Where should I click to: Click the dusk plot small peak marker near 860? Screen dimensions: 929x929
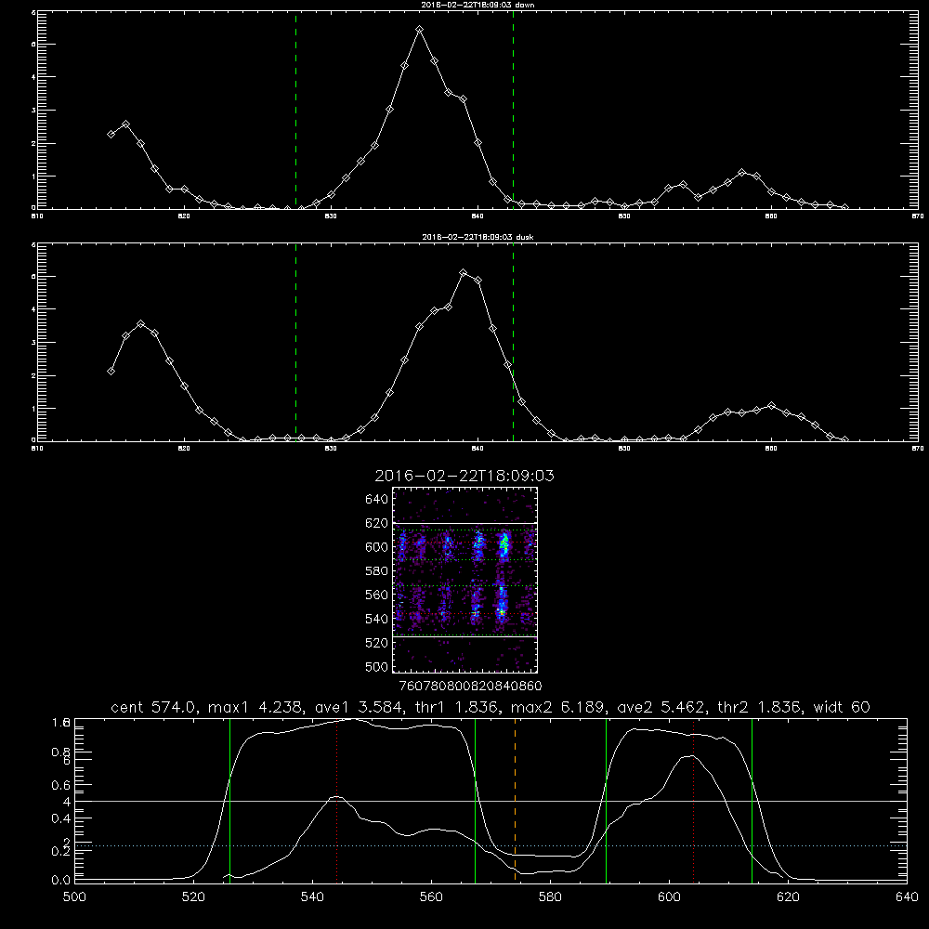(x=771, y=406)
